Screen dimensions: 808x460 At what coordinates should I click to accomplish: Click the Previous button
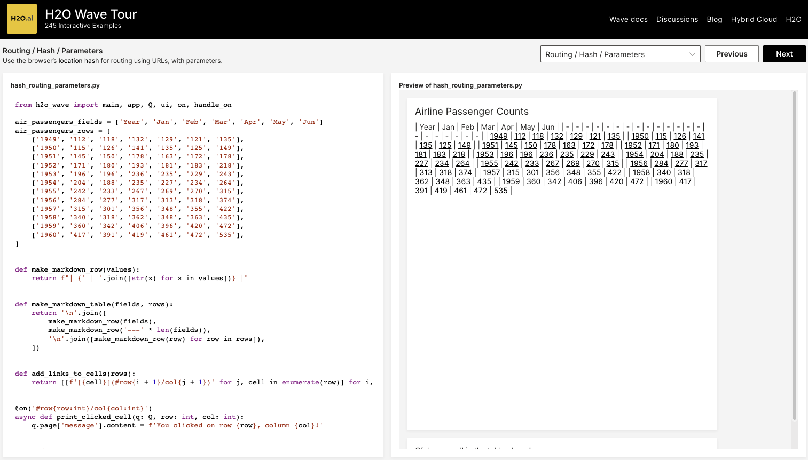731,54
